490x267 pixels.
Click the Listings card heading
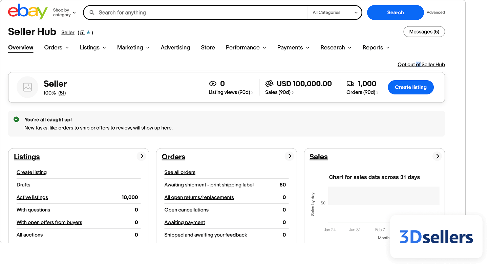point(27,157)
